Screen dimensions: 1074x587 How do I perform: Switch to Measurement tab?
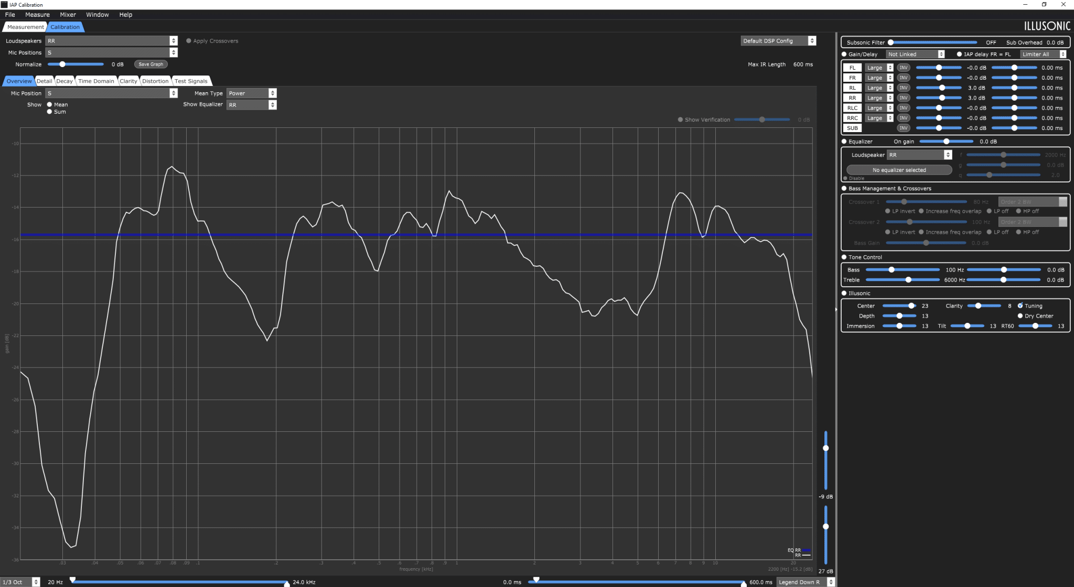(25, 27)
